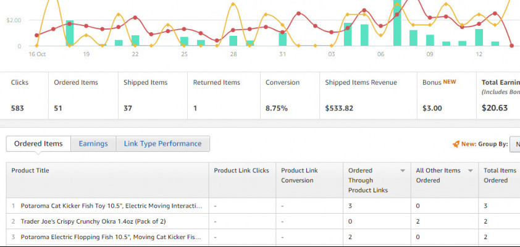520x247 pixels.
Task: Select Potaroma Electric Flopping Fish product title
Action: [x=111, y=237]
